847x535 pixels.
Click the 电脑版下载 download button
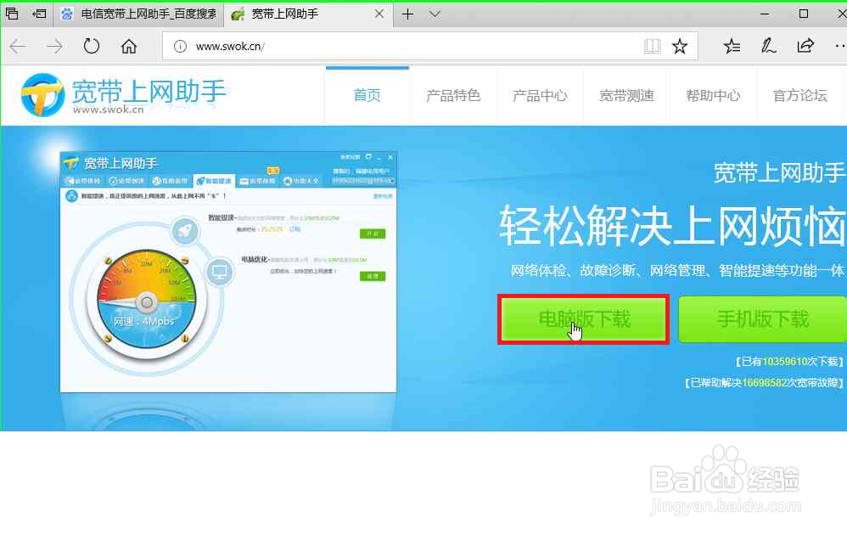point(583,319)
